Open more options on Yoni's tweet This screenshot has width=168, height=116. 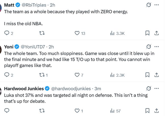[x=157, y=47]
